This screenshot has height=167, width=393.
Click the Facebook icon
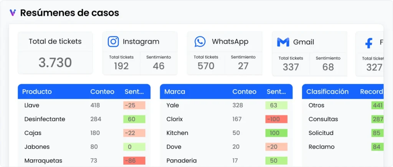368,43
